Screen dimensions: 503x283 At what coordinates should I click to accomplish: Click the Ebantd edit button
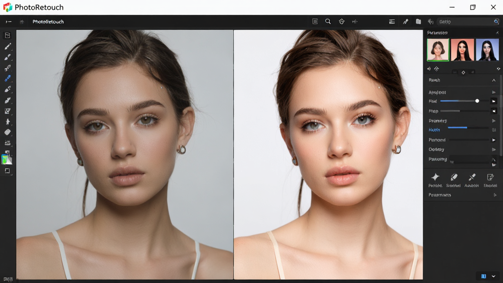pyautogui.click(x=490, y=180)
